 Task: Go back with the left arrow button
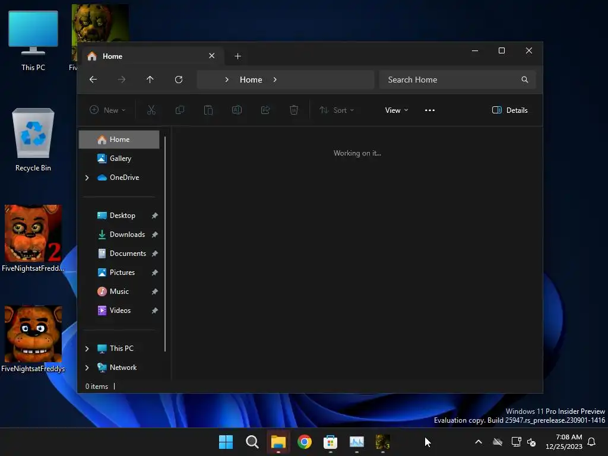tap(93, 80)
